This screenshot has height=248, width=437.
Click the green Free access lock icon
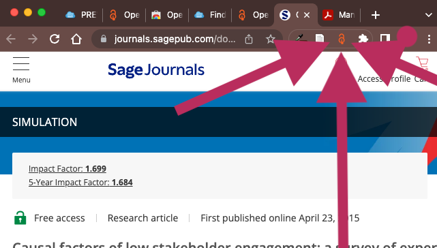[20, 217]
